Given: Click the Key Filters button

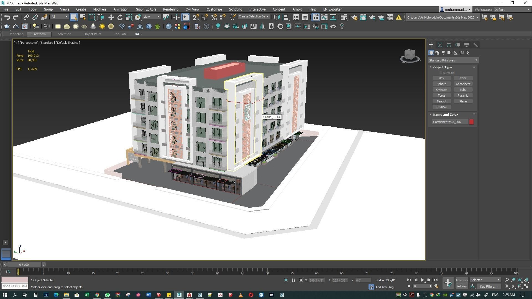Looking at the screenshot, I should pos(488,287).
